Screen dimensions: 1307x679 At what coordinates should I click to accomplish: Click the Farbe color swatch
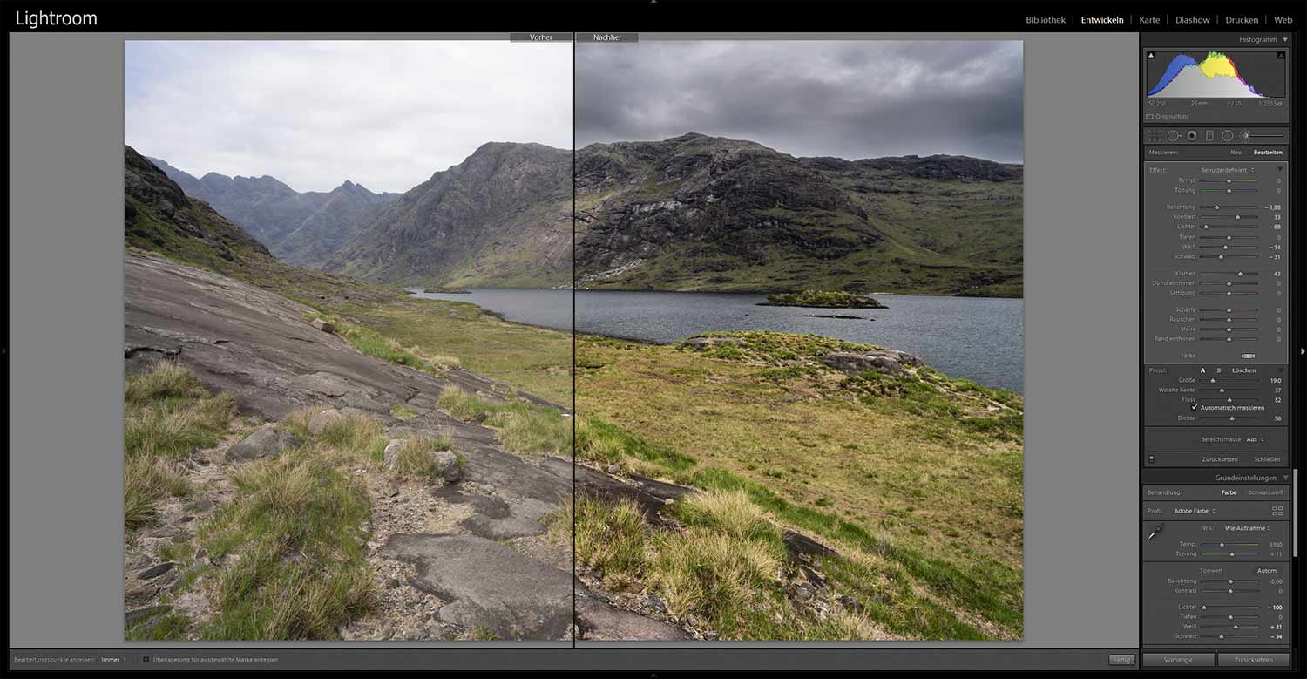(1248, 356)
